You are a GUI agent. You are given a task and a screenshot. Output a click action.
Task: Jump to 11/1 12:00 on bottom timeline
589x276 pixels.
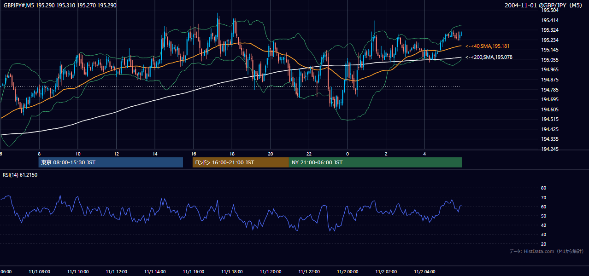click(x=116, y=272)
